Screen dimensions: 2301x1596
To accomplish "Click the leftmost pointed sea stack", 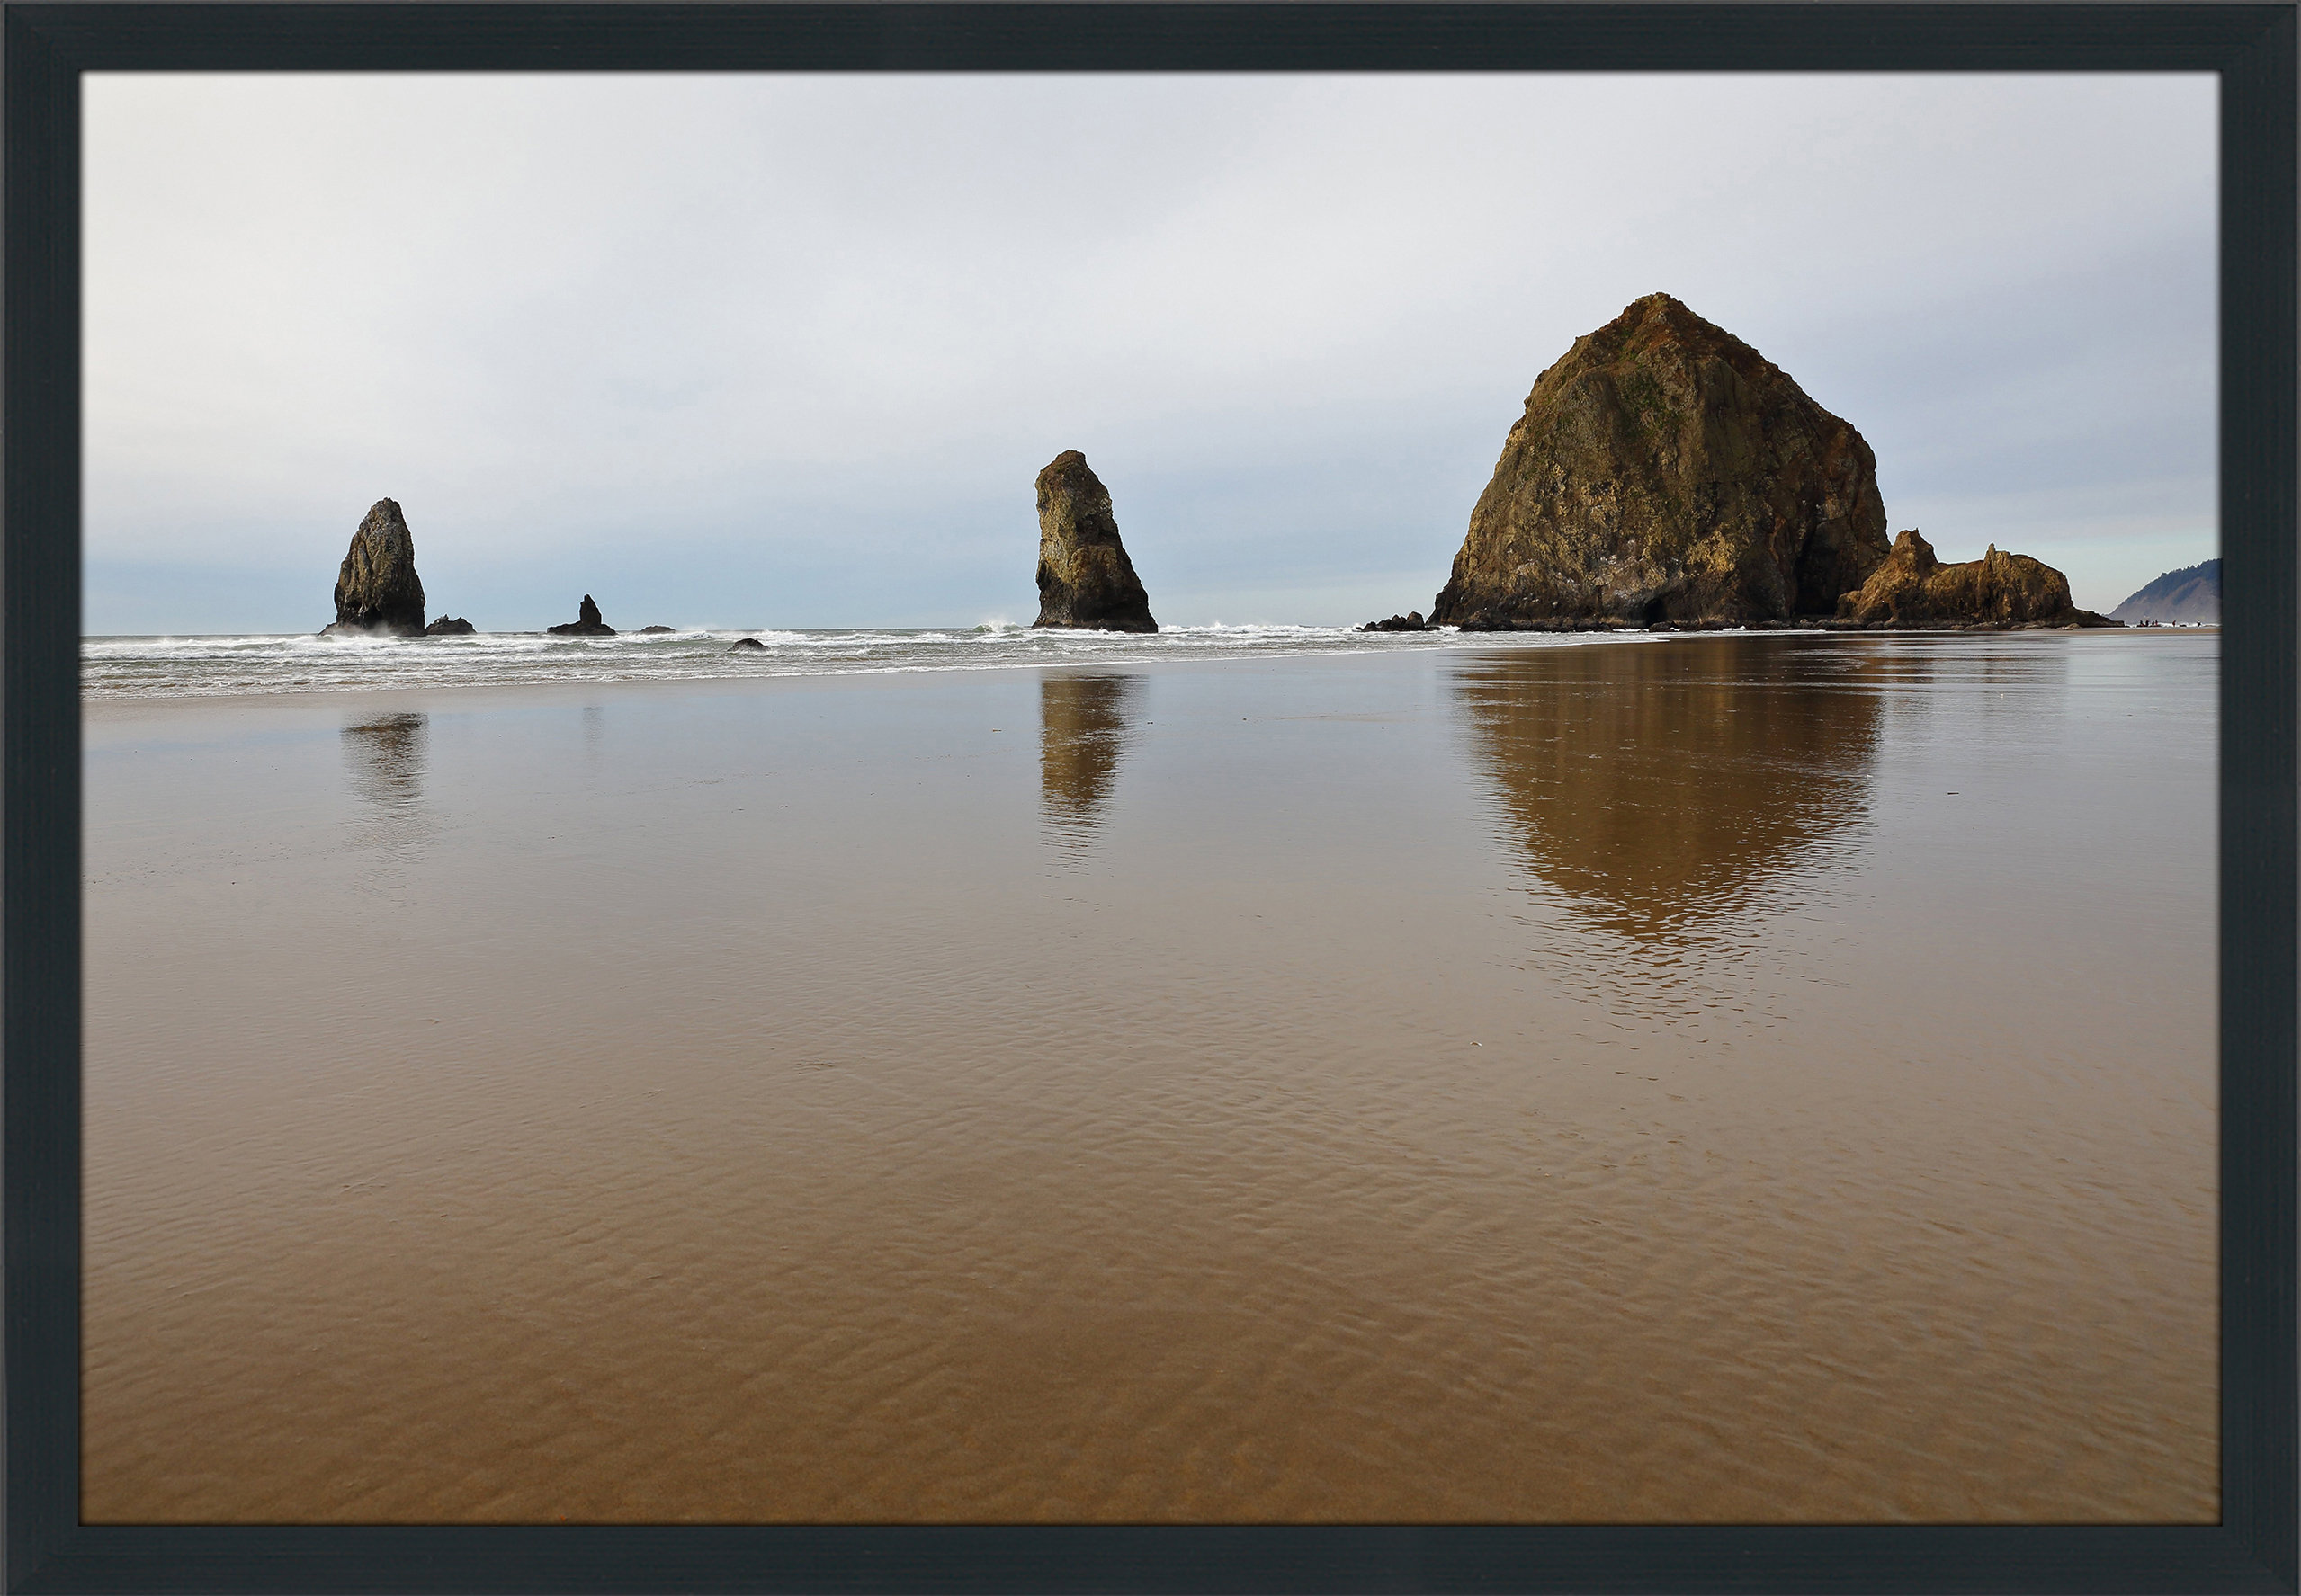I will (381, 570).
